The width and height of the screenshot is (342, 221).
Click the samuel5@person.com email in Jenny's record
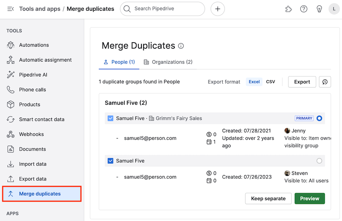tap(150, 138)
